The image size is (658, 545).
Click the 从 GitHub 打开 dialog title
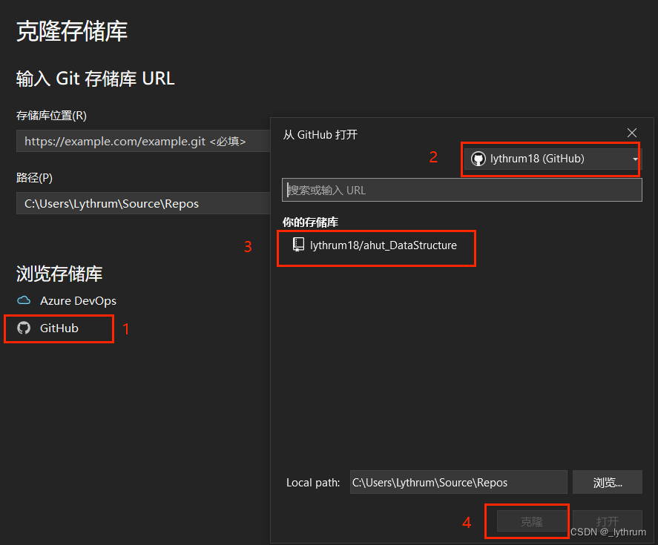click(320, 135)
